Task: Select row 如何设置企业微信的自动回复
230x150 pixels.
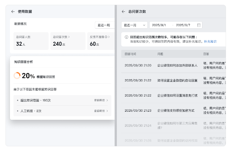Action: (x=177, y=80)
